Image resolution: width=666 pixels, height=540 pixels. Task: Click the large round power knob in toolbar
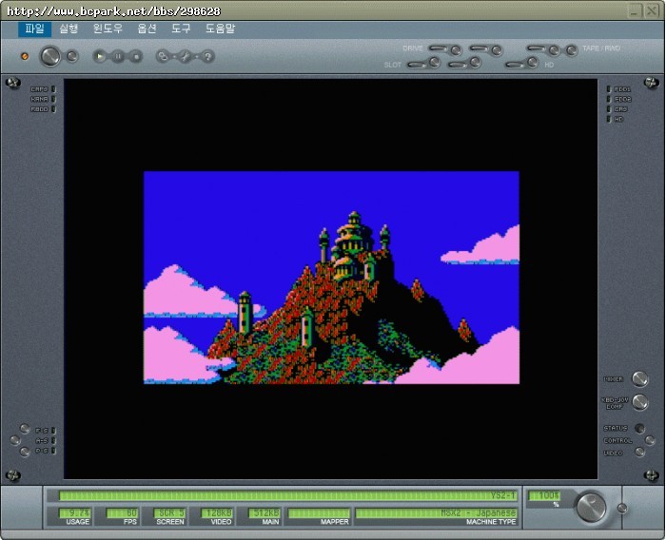coord(50,56)
